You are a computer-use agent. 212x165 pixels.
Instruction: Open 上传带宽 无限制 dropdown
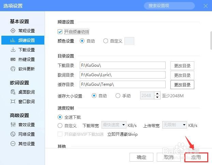coord(175,125)
